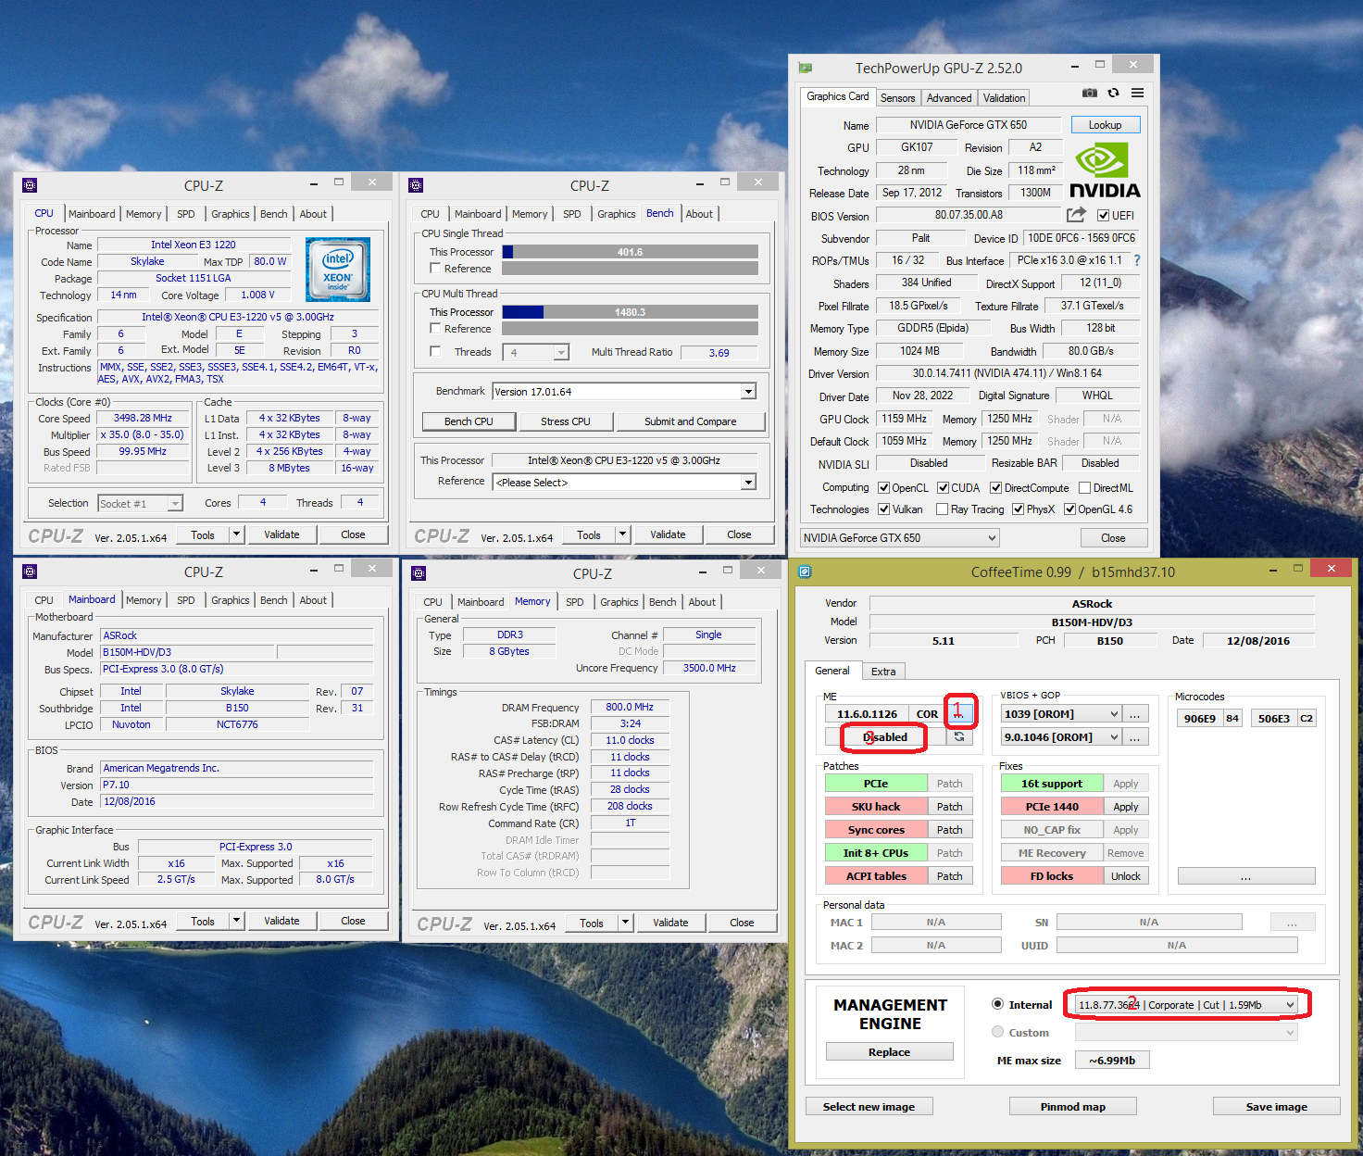The height and width of the screenshot is (1156, 1363).
Task: Toggle the DirectCompute checkbox
Action: [x=995, y=488]
